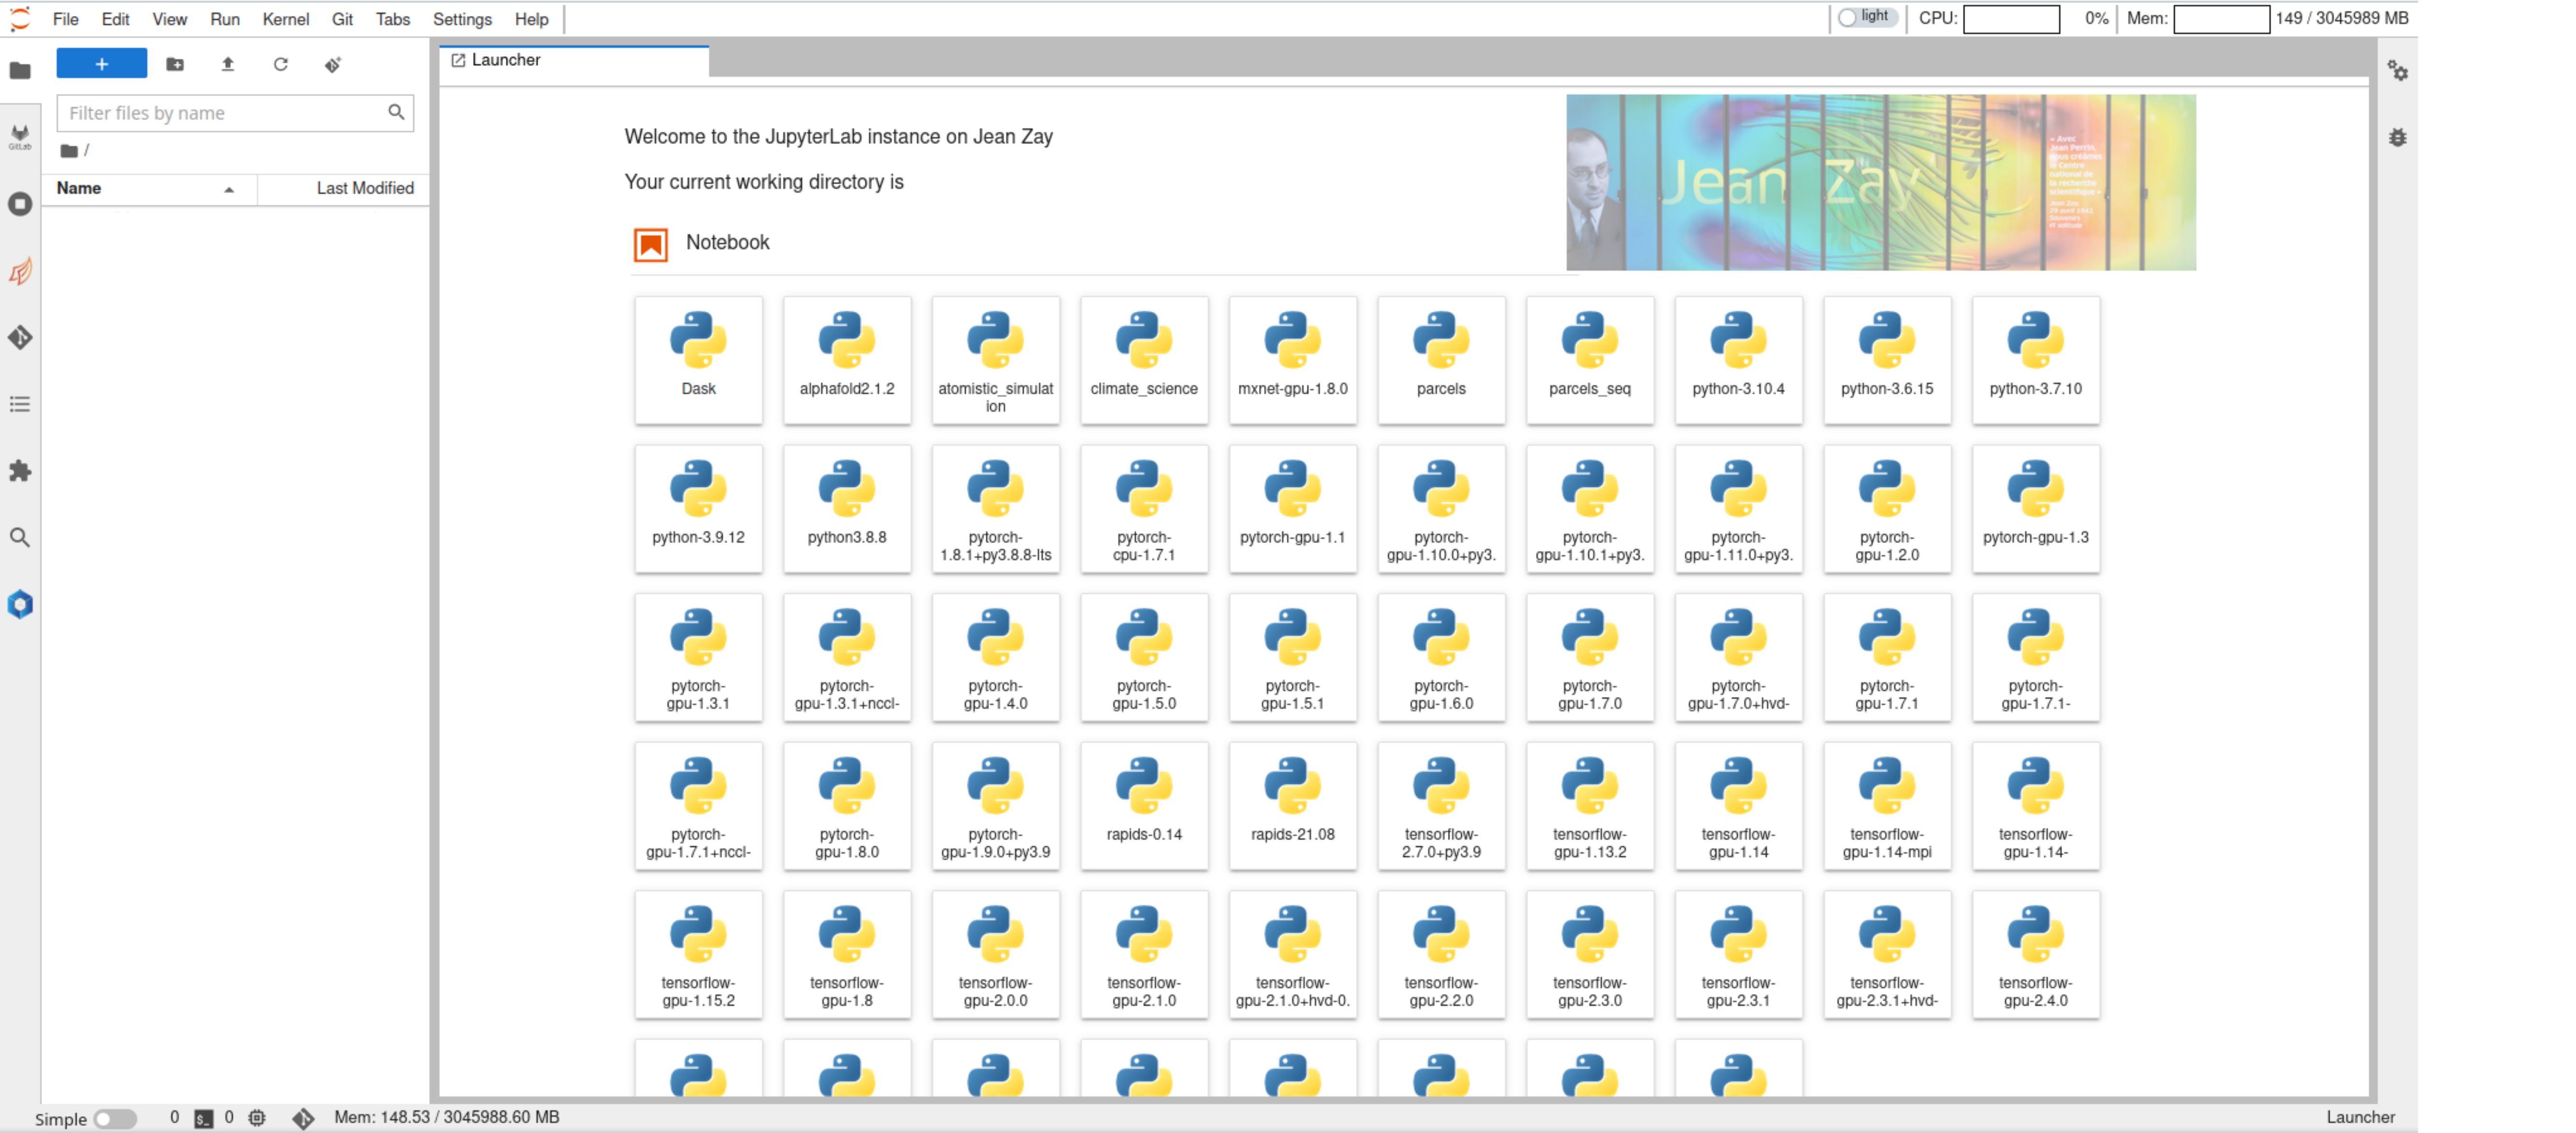Launch the pytorch-cpu-1.7.1 notebook kernel
This screenshot has height=1133, width=2576.
[1144, 509]
